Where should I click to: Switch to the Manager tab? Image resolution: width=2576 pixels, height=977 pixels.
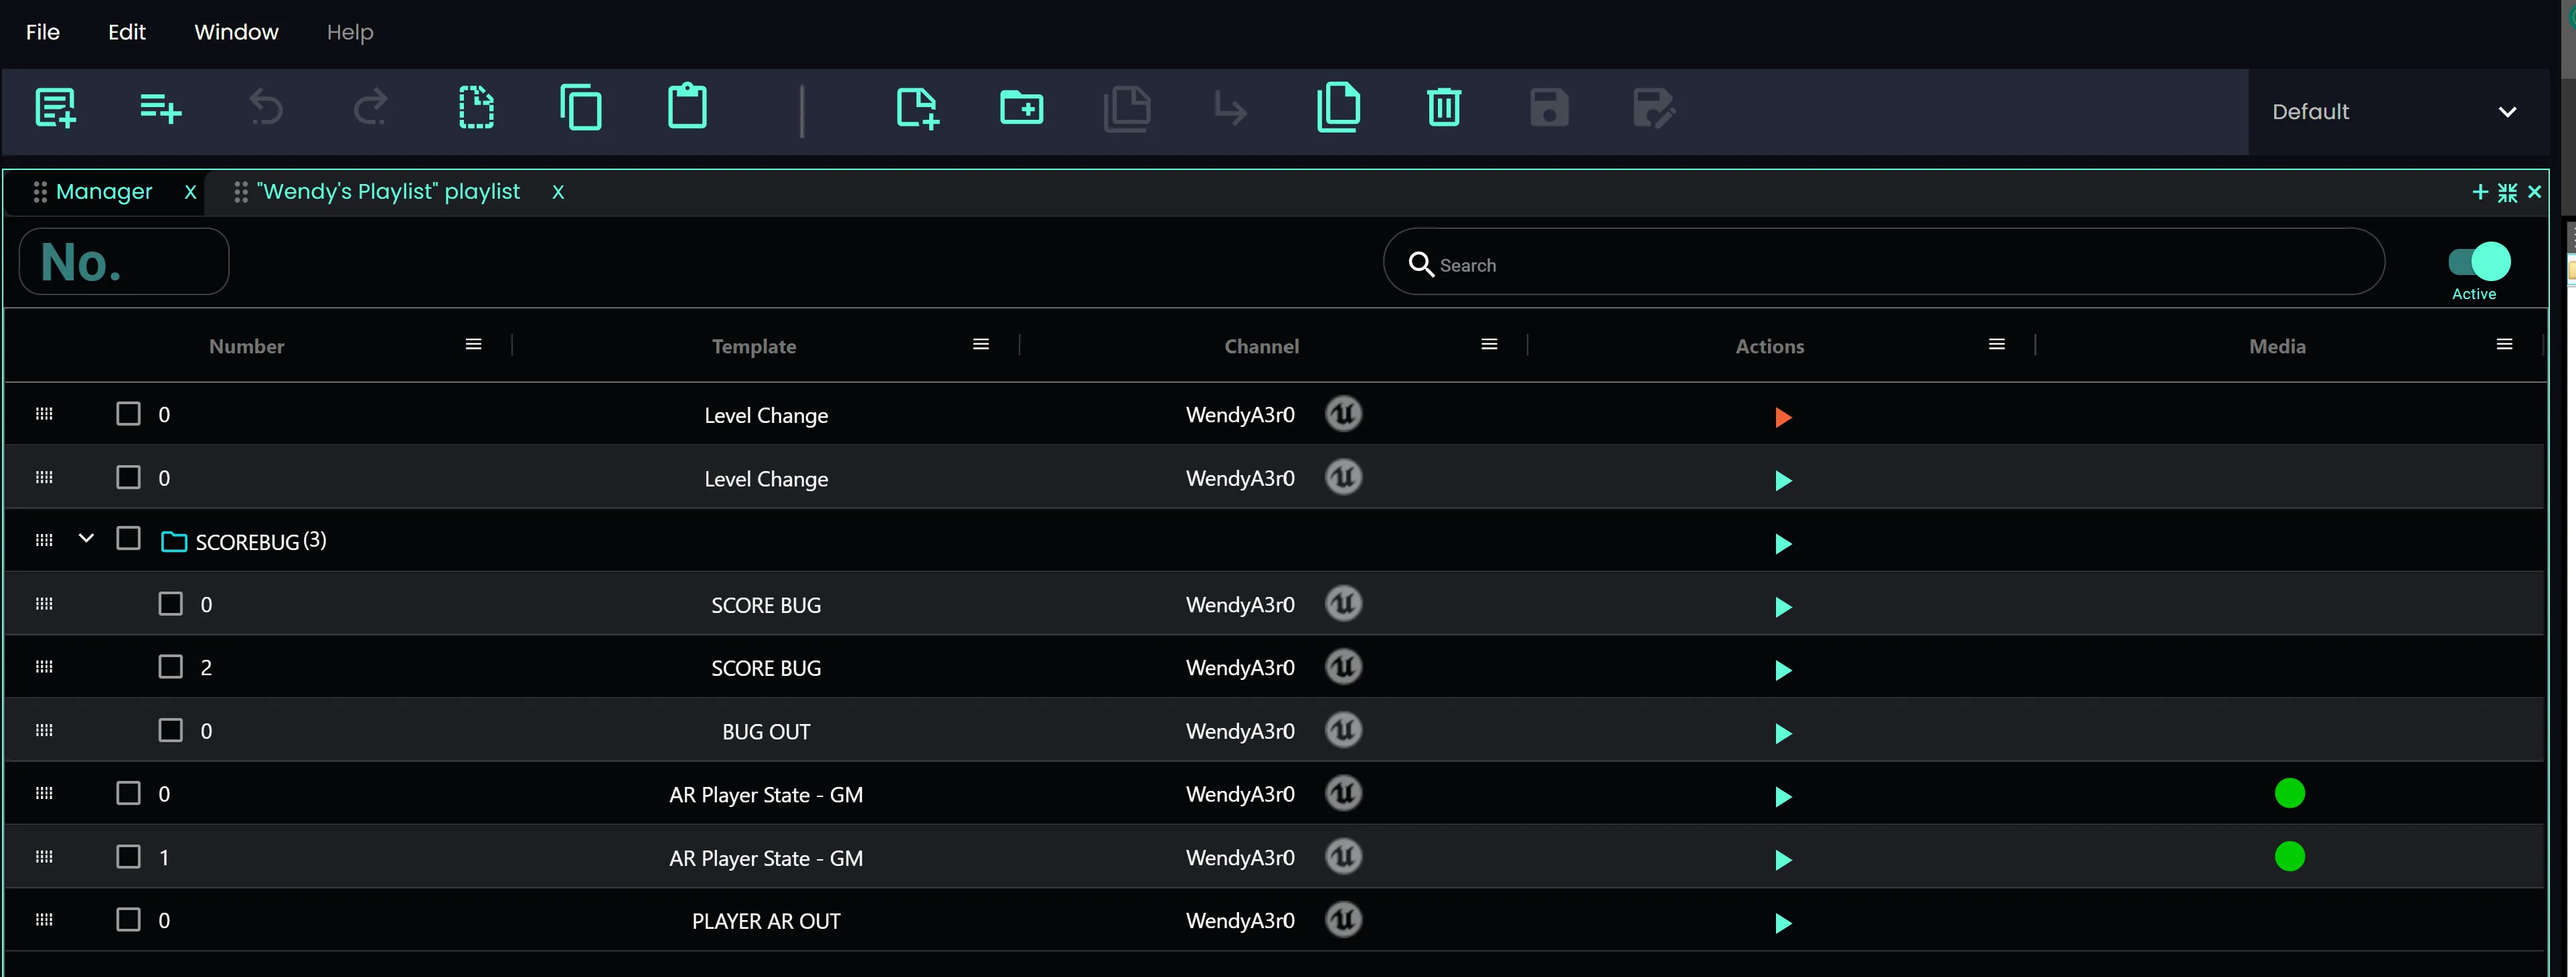(x=103, y=191)
